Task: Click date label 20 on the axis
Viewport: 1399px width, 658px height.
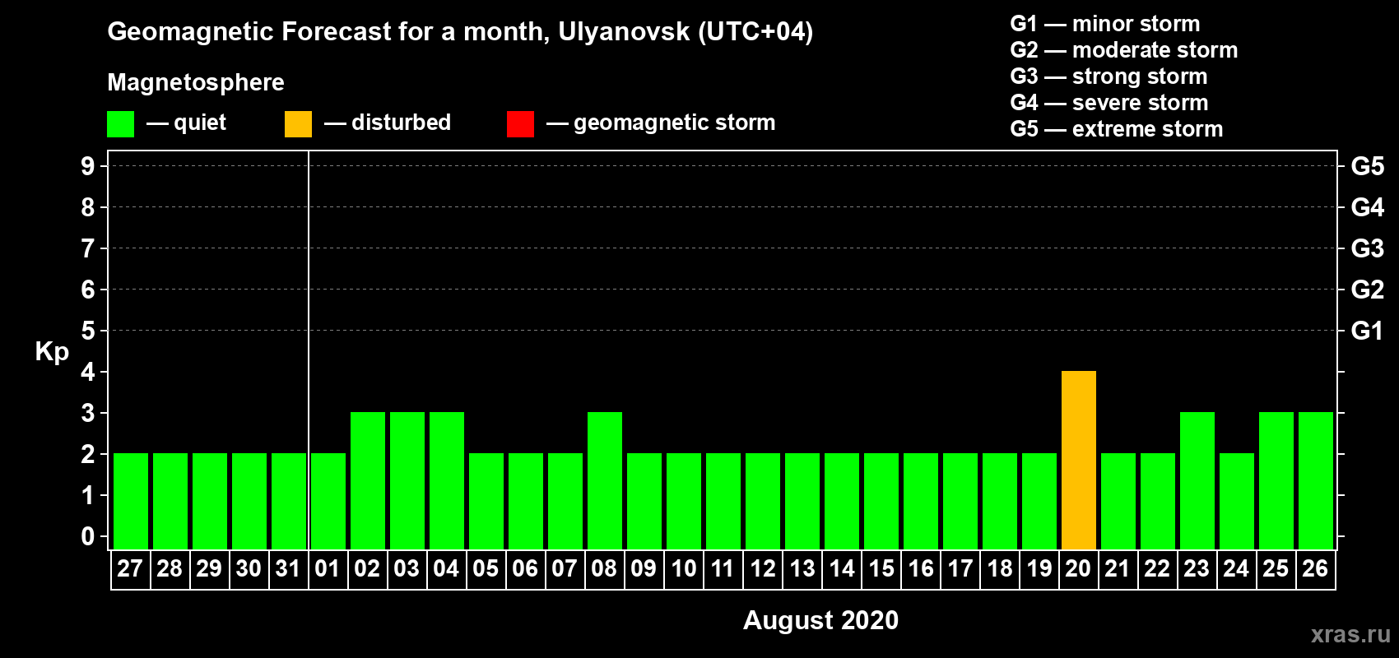Action: [1078, 569]
